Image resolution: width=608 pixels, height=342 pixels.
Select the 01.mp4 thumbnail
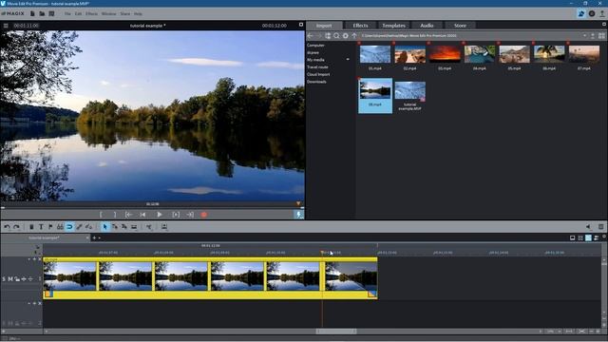375,54
